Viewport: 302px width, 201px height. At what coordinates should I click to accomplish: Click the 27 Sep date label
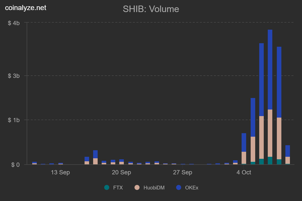click(182, 172)
